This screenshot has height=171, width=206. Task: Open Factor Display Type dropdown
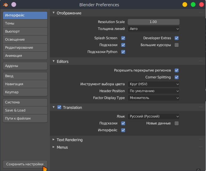[x=153, y=98]
